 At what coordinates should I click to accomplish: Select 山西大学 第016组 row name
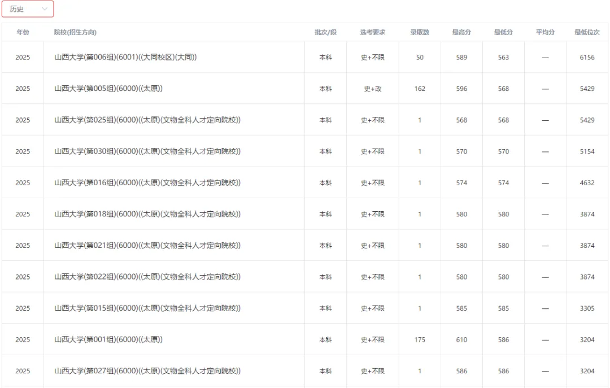[x=147, y=182]
